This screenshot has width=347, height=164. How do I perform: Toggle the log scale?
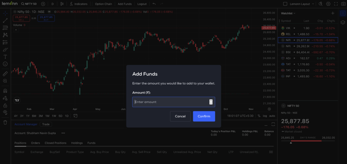pos(265,116)
